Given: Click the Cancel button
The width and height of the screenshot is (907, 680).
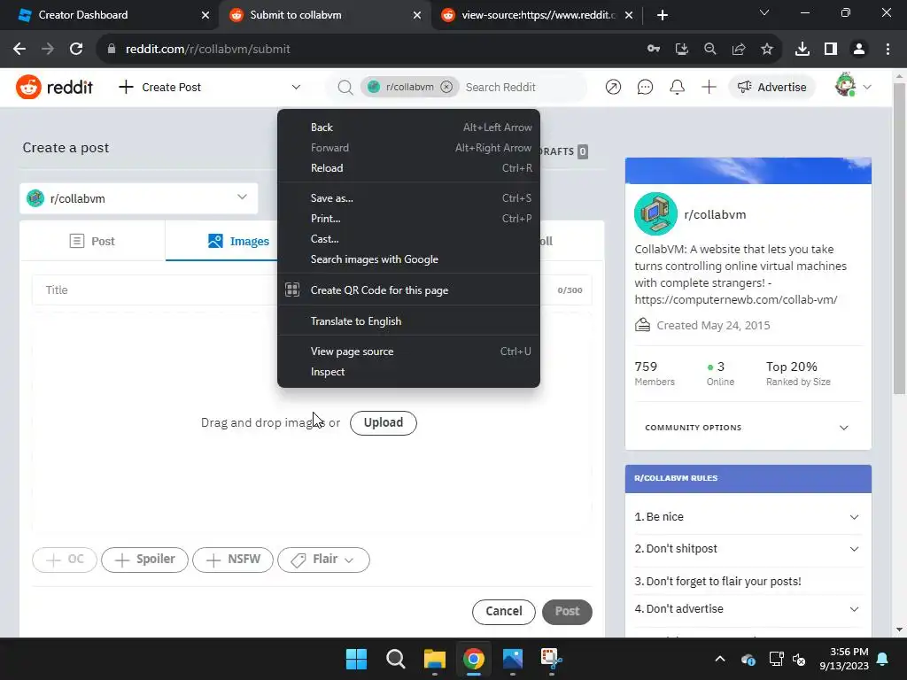Looking at the screenshot, I should point(503,612).
